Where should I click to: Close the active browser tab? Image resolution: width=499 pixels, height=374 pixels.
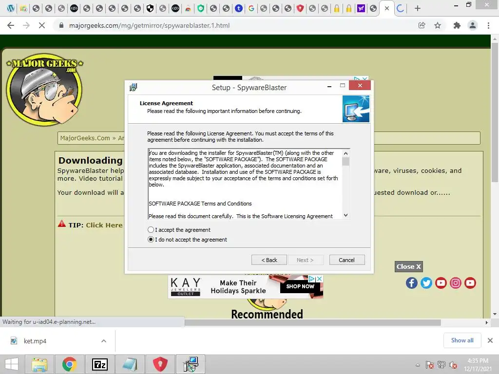[386, 9]
